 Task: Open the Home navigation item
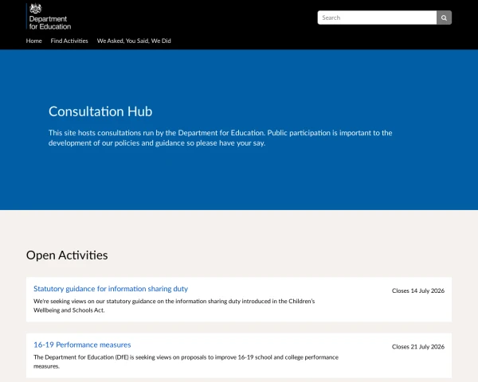pyautogui.click(x=33, y=41)
